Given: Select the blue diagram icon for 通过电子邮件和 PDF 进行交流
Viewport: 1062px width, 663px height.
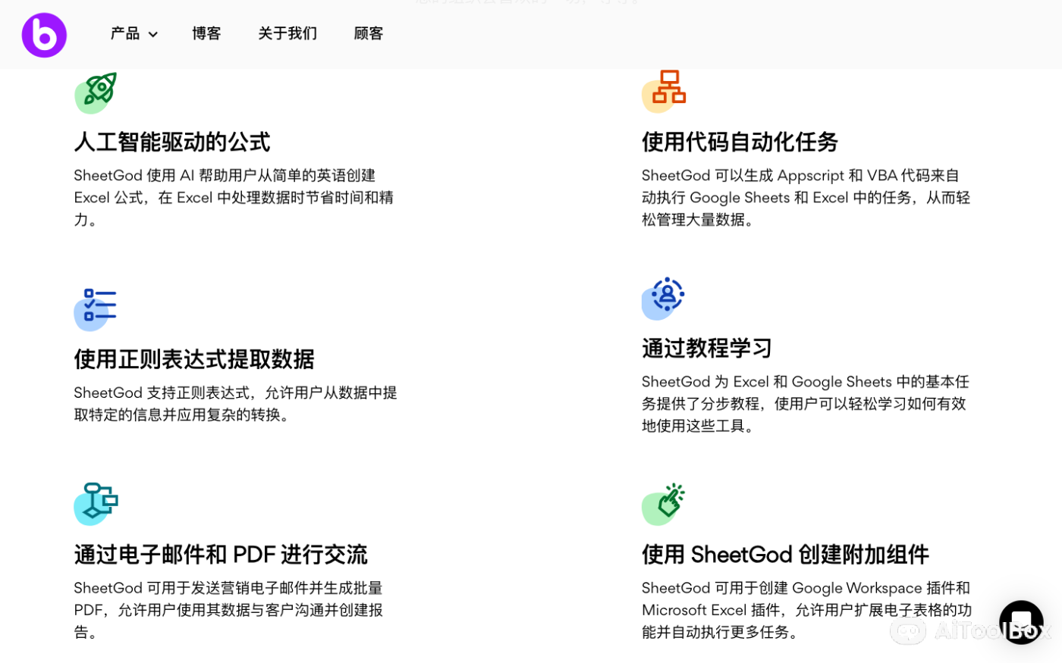Looking at the screenshot, I should 95,503.
